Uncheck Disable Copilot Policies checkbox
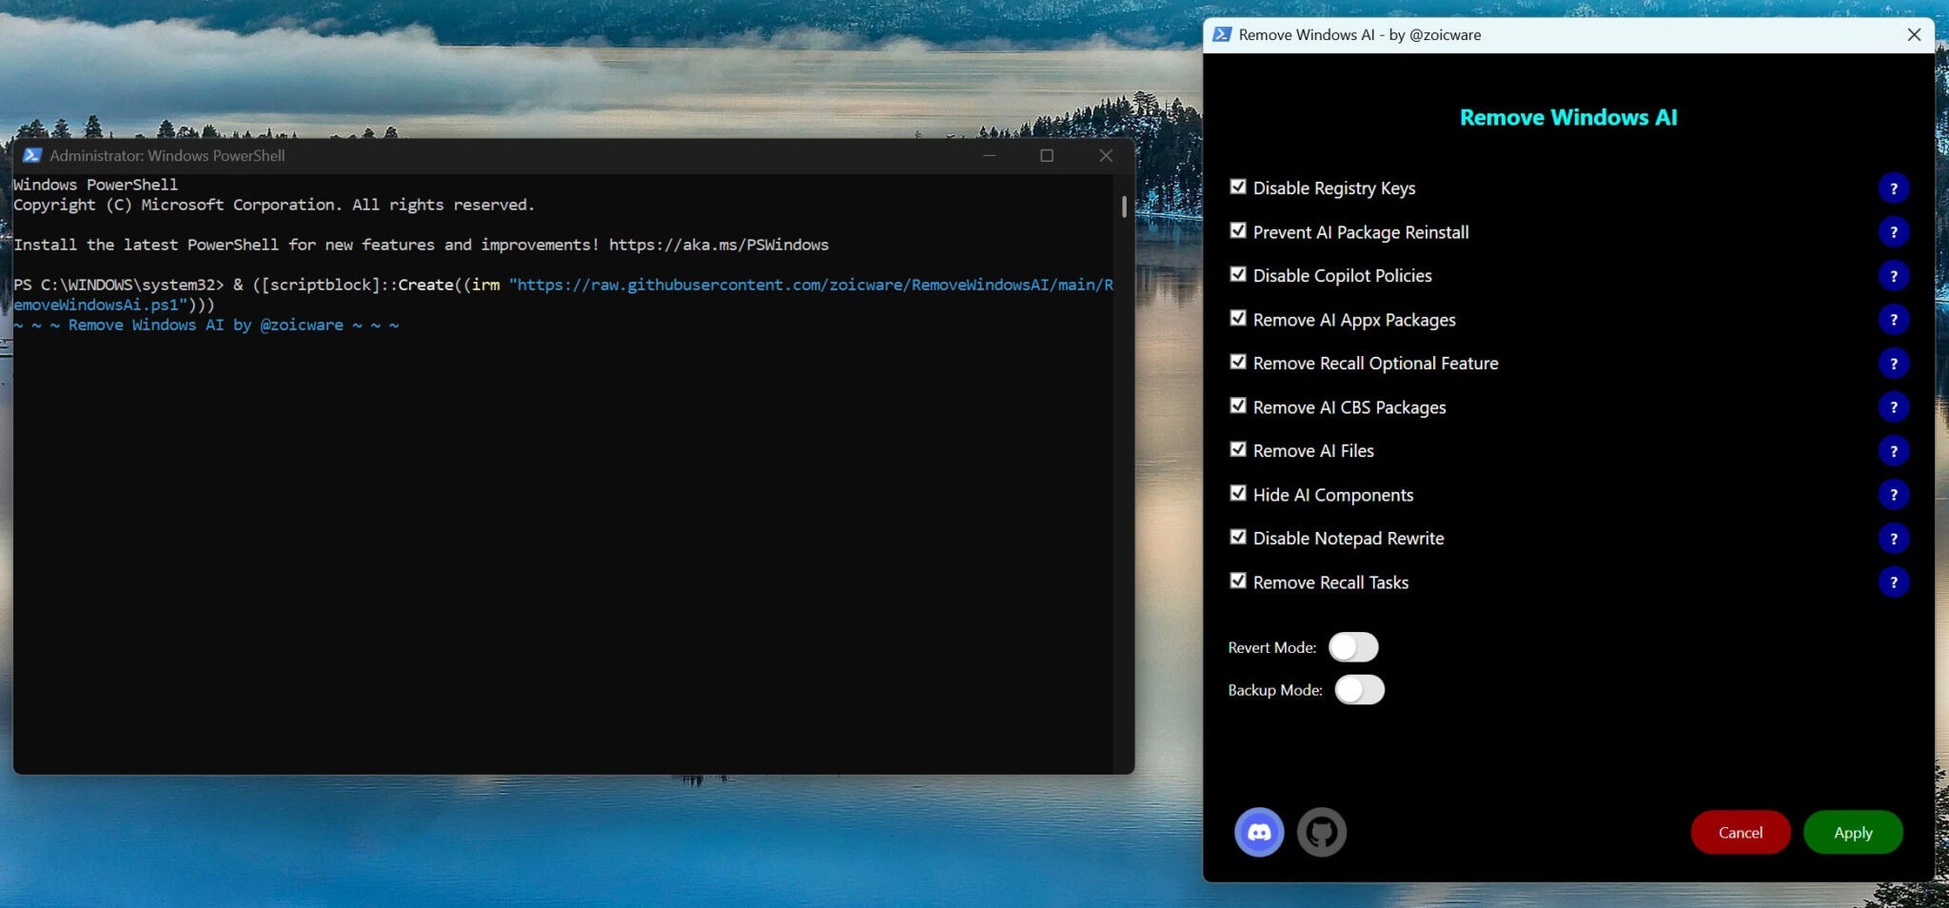The image size is (1949, 908). [x=1238, y=275]
